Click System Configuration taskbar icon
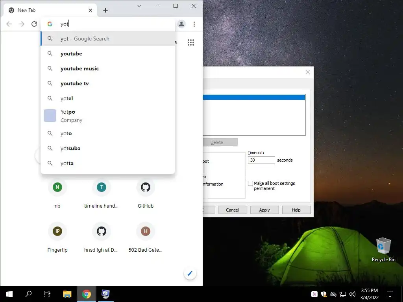The image size is (403, 302). (x=105, y=294)
